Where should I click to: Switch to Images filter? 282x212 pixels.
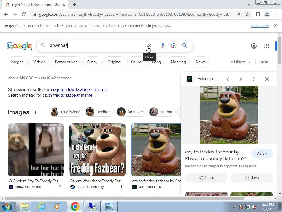[x=17, y=62]
